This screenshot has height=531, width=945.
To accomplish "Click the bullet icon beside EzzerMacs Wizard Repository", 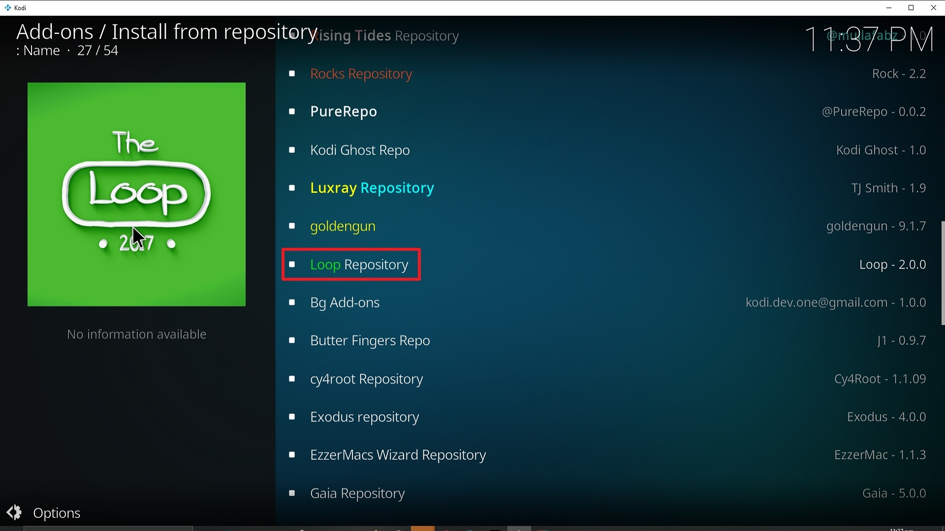I will point(292,455).
